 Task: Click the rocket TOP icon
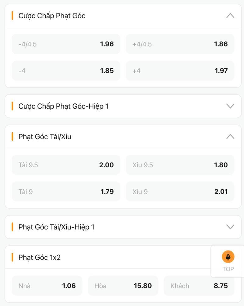click(x=228, y=257)
